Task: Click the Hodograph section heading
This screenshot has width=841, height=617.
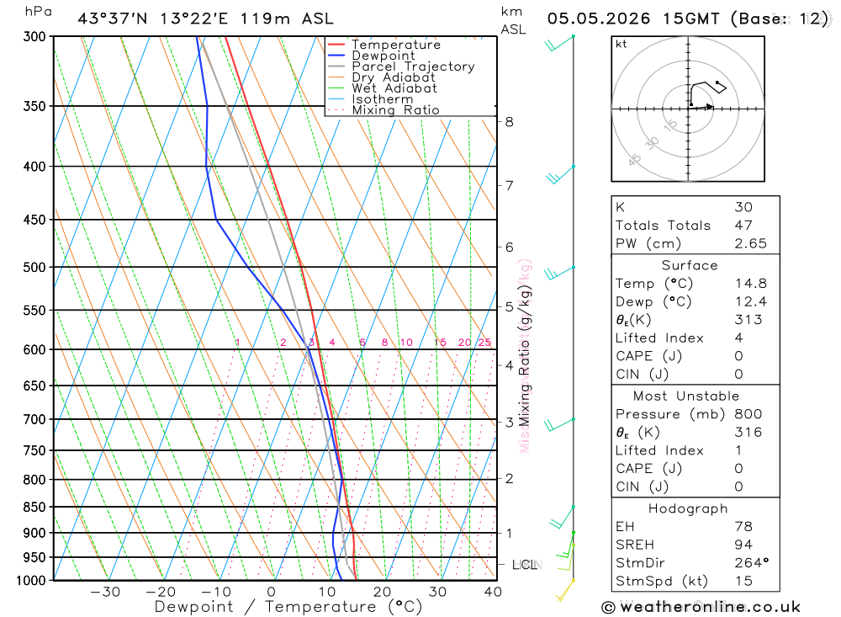Action: 688,508
